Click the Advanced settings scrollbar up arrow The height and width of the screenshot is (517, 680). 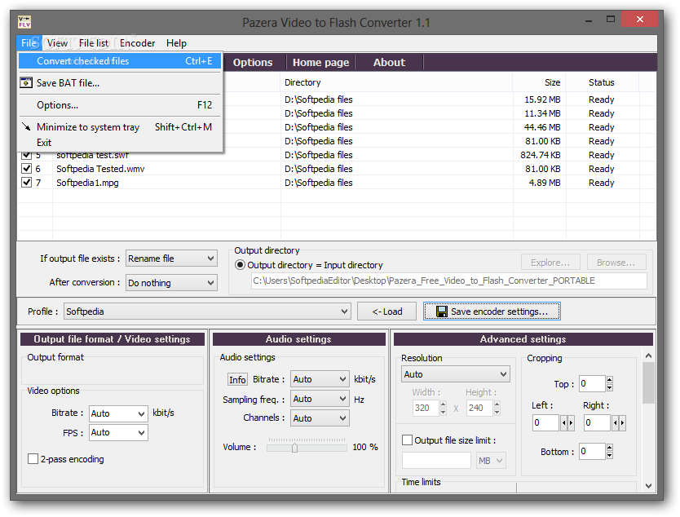(x=648, y=356)
